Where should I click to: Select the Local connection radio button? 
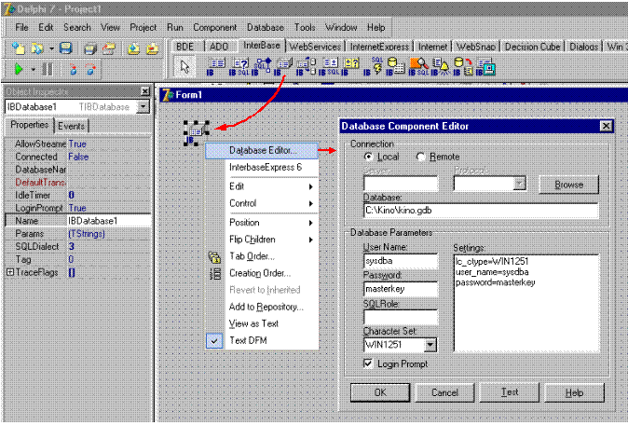(368, 157)
